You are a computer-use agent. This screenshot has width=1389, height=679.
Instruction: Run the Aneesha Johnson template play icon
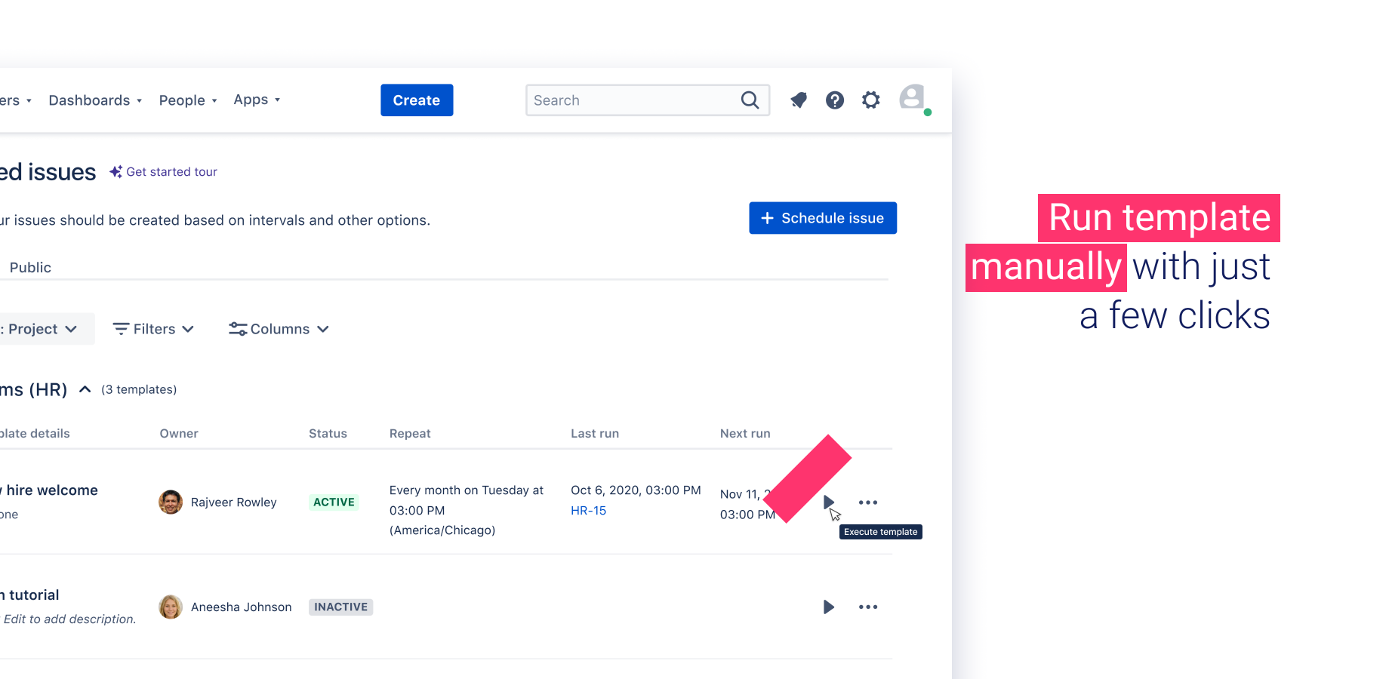[x=828, y=607]
